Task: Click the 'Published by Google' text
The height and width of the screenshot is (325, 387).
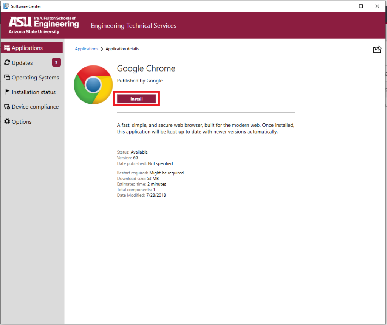Action: tap(140, 81)
